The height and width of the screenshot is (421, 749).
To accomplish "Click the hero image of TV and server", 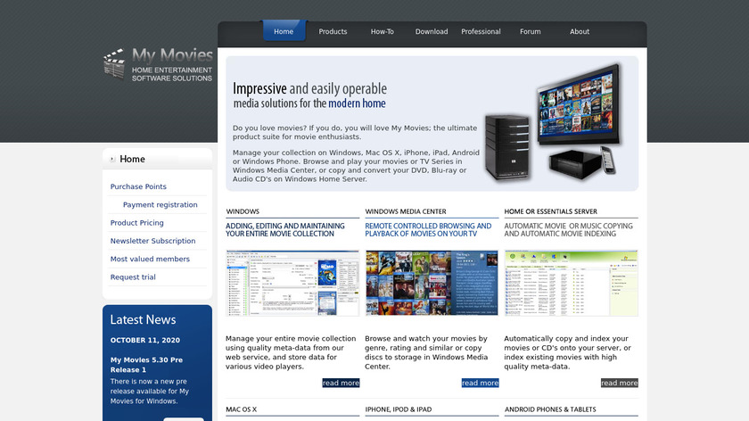I will [x=553, y=122].
